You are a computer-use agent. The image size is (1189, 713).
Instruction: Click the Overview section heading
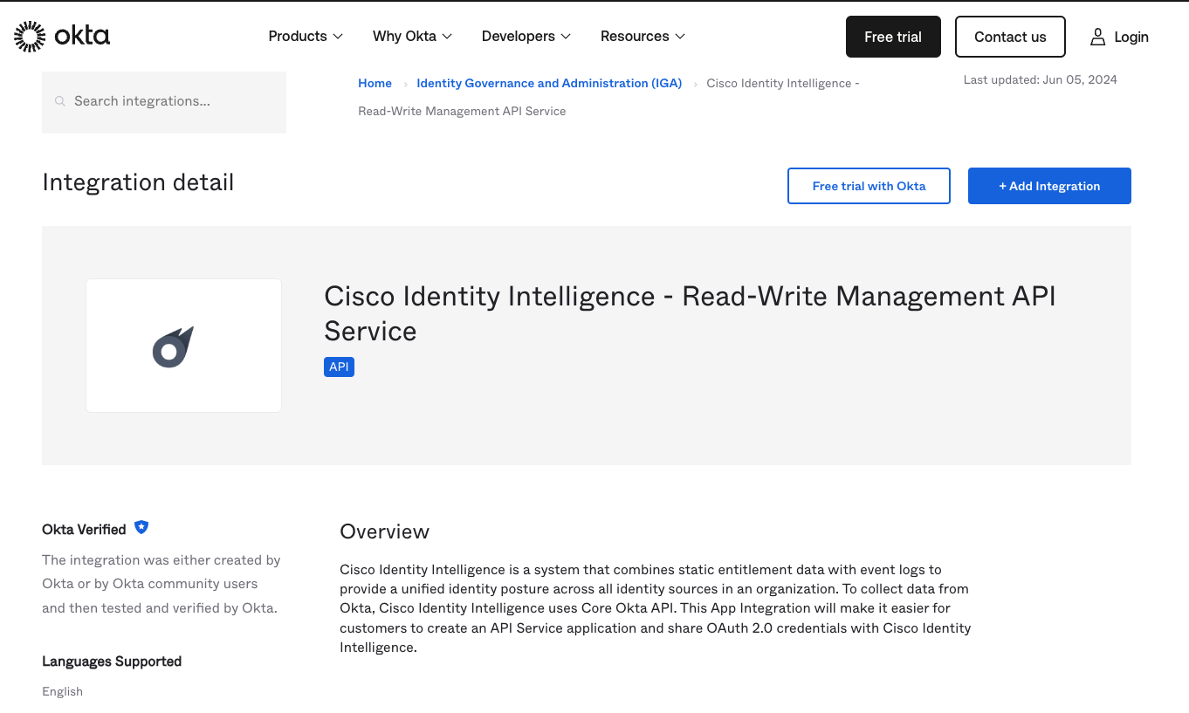click(x=384, y=531)
